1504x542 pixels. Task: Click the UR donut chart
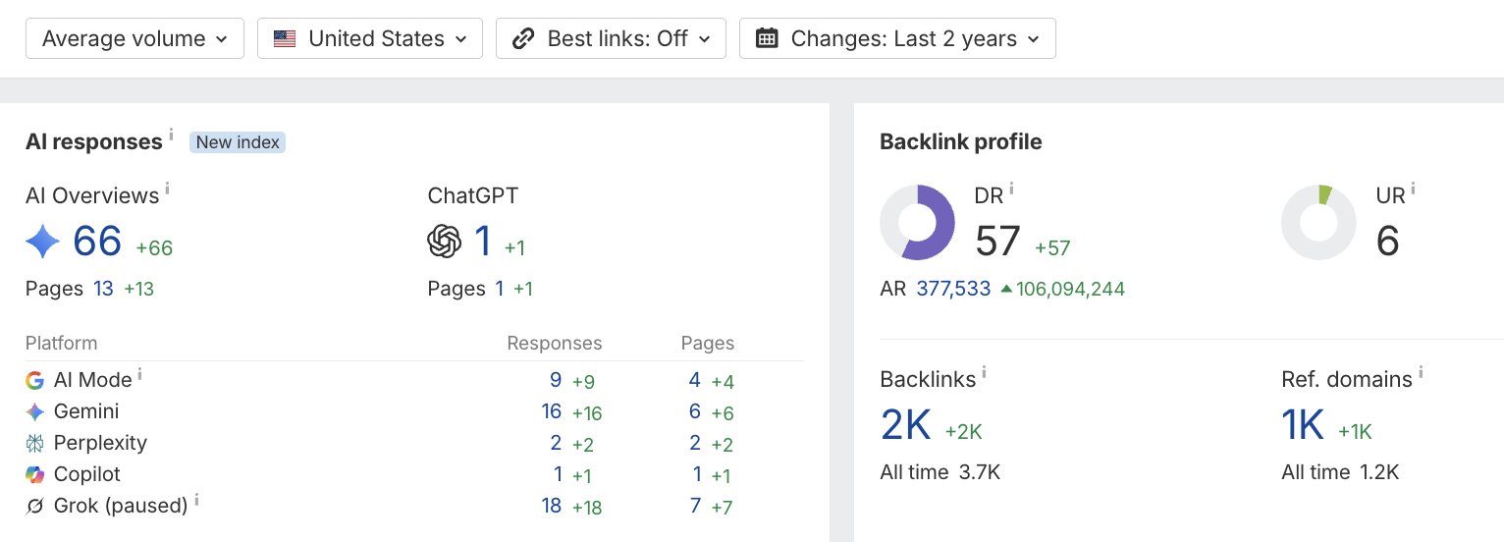click(x=1318, y=222)
